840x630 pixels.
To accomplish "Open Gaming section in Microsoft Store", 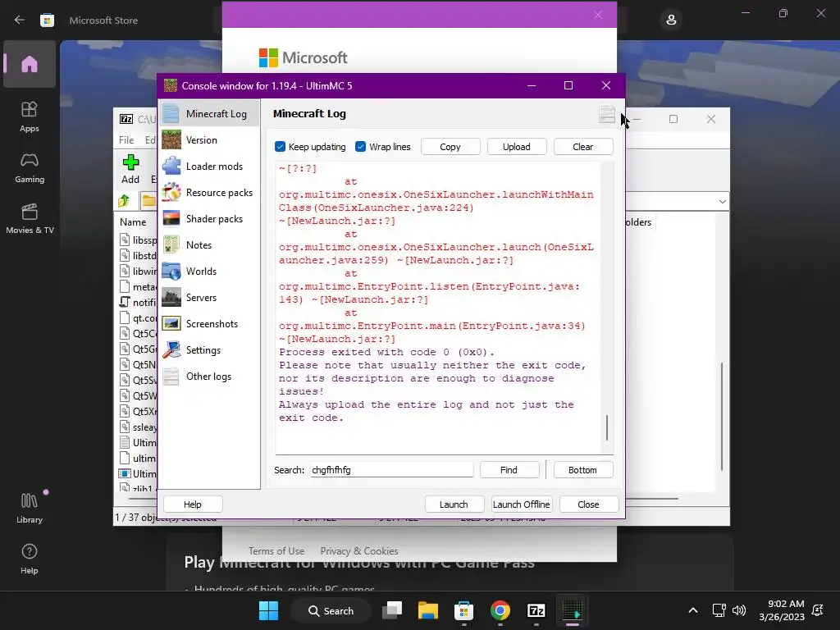I will [x=30, y=167].
